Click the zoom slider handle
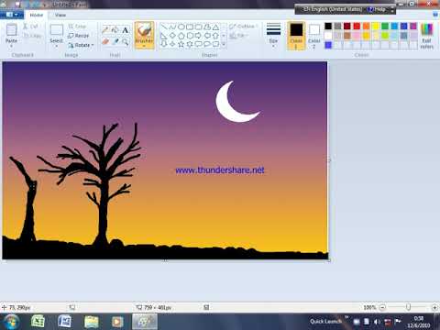 tap(408, 307)
